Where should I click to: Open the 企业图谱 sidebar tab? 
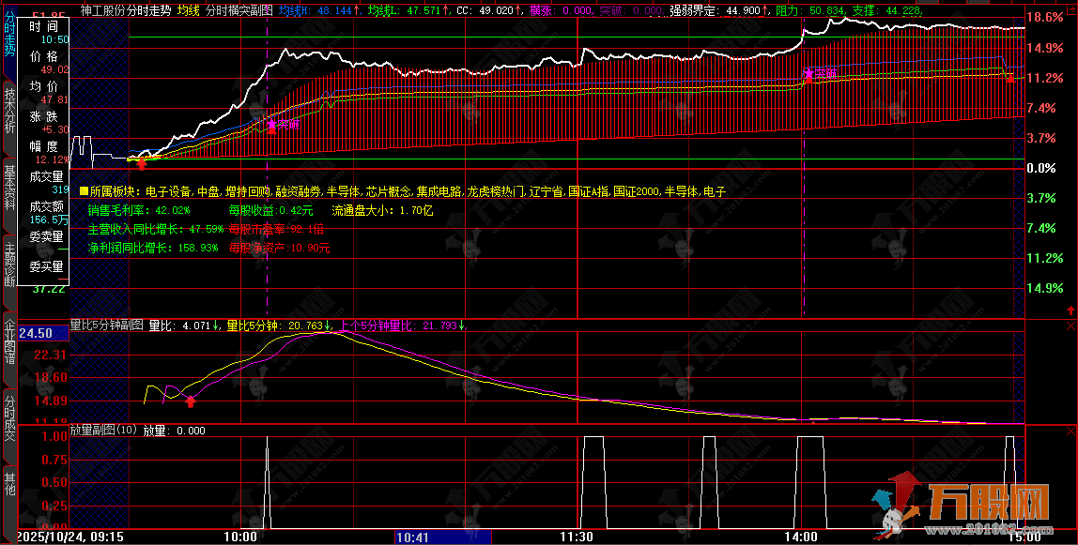pos(8,344)
